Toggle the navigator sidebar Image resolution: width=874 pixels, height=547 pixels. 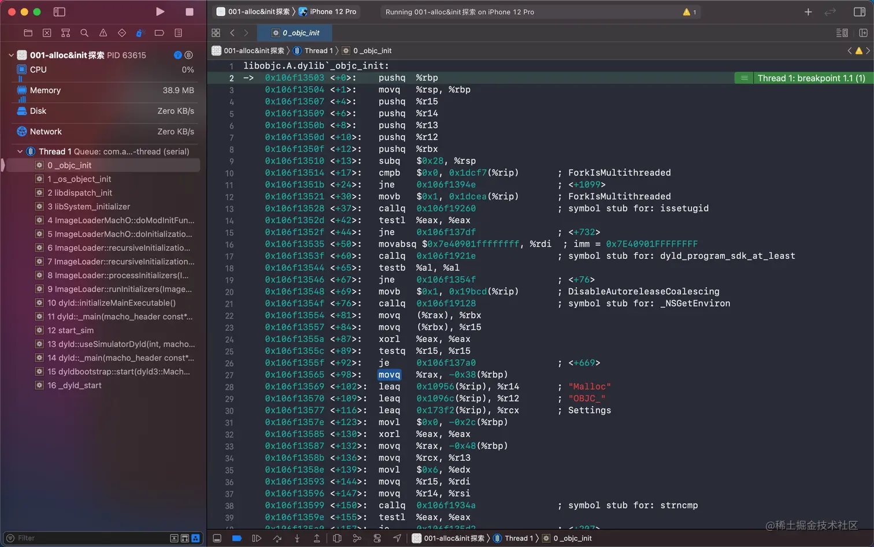click(59, 12)
